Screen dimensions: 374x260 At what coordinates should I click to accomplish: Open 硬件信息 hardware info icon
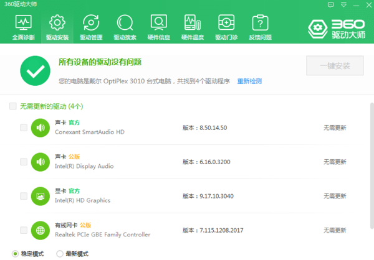158,27
